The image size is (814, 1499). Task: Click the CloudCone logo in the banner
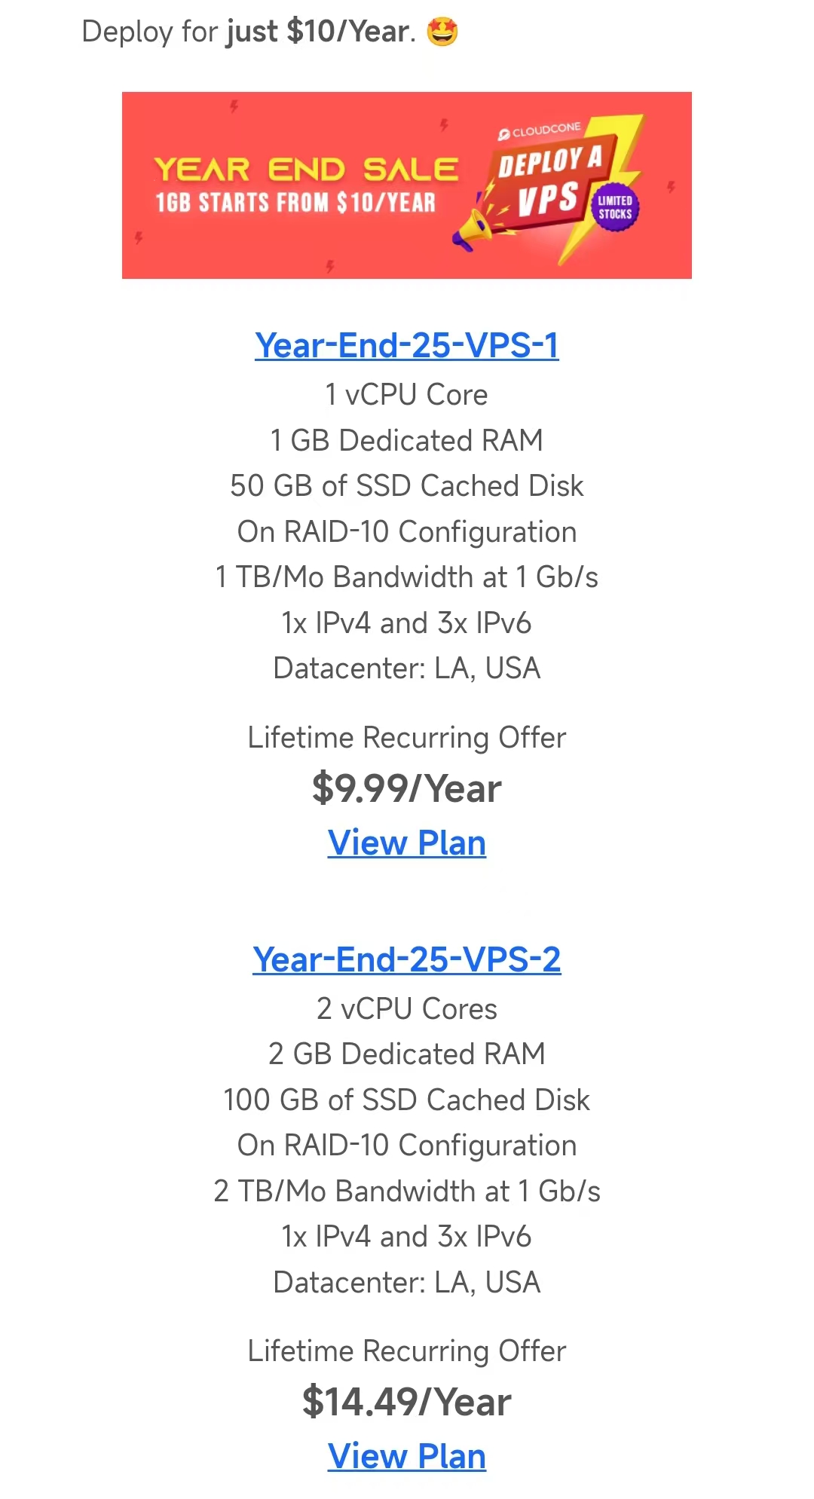(x=540, y=131)
